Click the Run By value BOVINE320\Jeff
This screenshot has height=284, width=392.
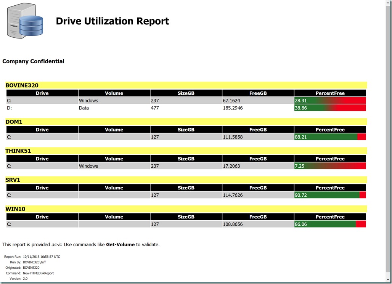click(34, 262)
